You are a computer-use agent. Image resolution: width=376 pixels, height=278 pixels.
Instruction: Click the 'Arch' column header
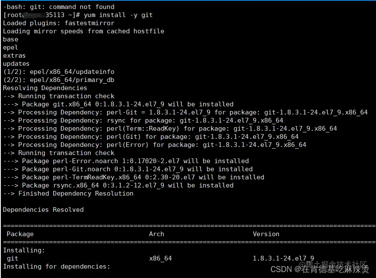[x=157, y=234]
